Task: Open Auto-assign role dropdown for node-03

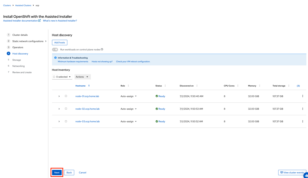Action: pos(129,121)
